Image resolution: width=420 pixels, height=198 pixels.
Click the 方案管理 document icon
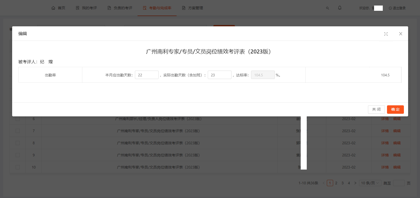[184, 8]
